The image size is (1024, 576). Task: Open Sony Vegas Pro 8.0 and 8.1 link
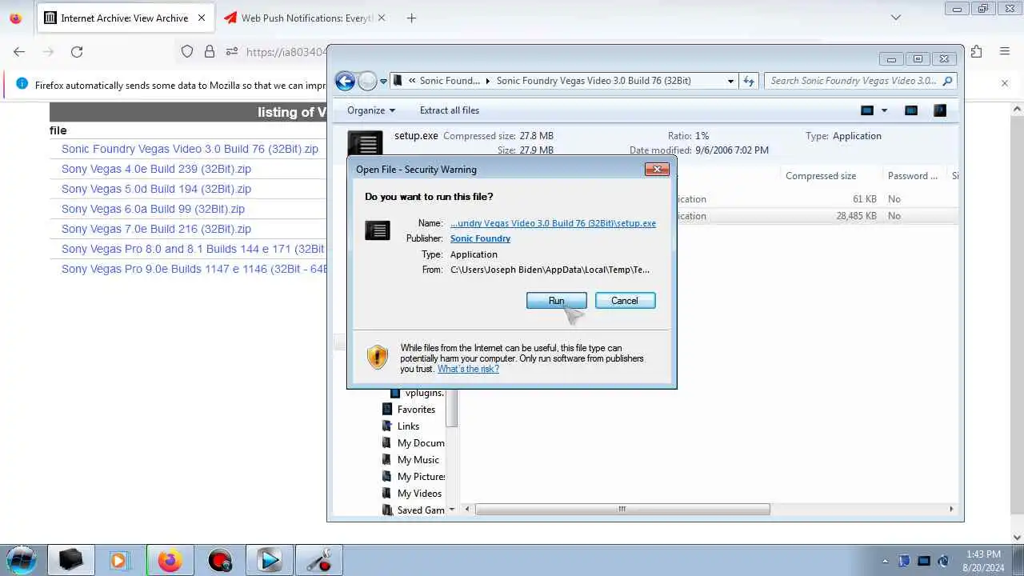pos(193,249)
